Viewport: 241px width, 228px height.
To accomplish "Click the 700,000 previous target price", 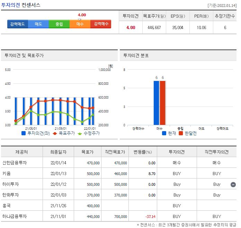I will click(120, 217).
